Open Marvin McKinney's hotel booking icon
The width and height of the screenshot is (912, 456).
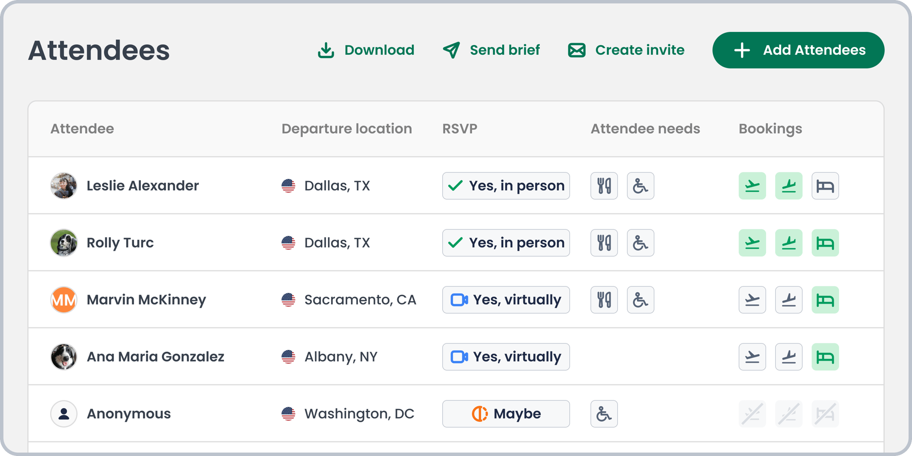(x=825, y=300)
